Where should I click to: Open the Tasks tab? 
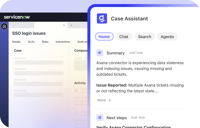(45, 42)
